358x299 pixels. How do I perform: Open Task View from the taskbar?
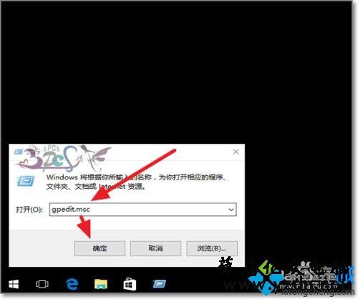tap(42, 284)
